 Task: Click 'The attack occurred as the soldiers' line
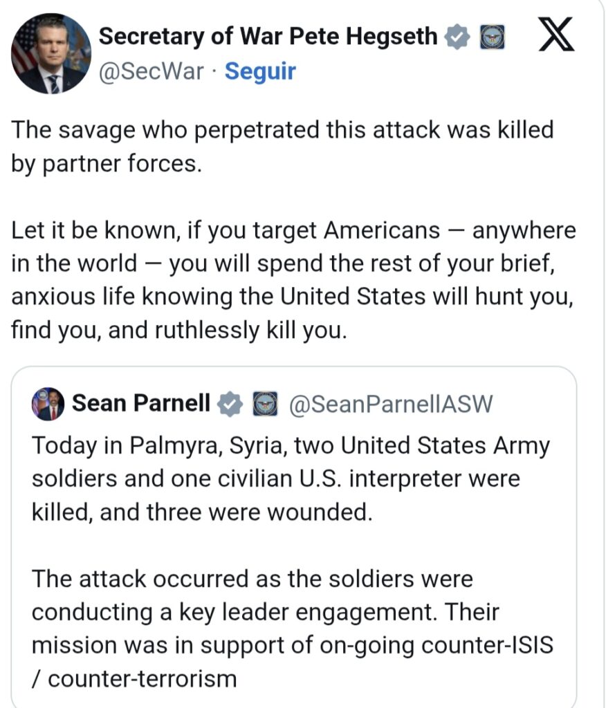pyautogui.click(x=252, y=579)
